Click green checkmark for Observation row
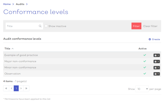 tap(145, 73)
